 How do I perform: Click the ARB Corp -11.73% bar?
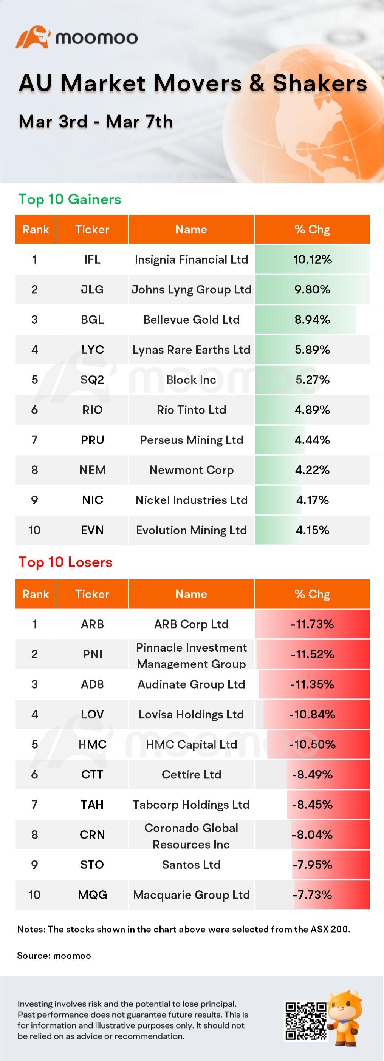[312, 624]
